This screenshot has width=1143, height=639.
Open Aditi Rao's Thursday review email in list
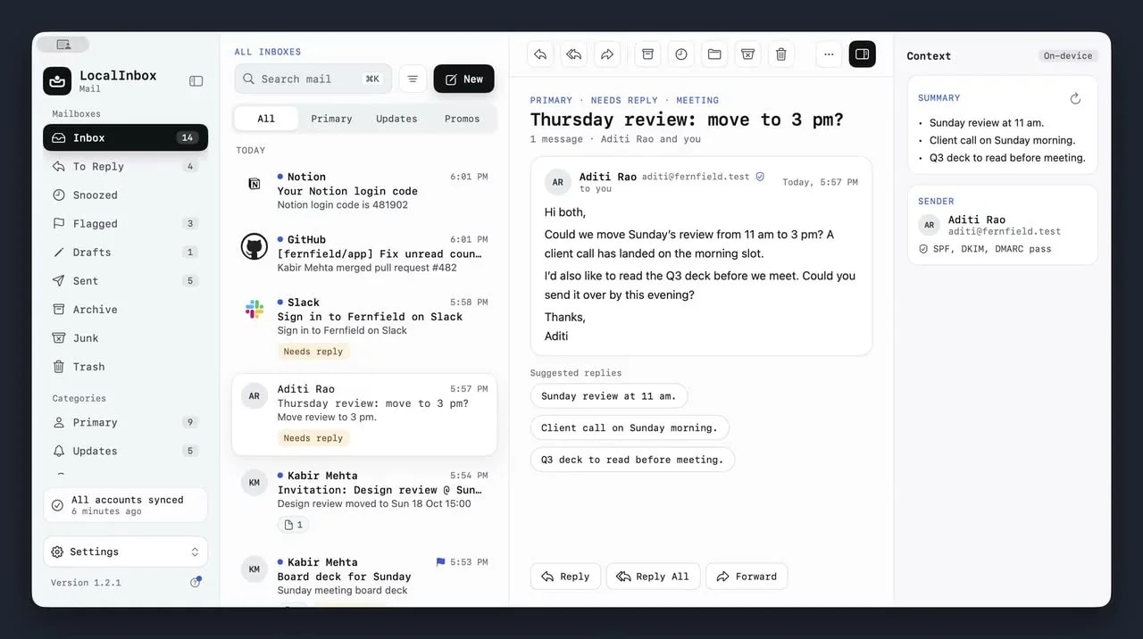click(364, 414)
